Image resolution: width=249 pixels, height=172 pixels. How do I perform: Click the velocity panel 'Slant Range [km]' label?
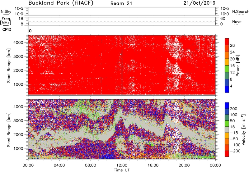9,130
